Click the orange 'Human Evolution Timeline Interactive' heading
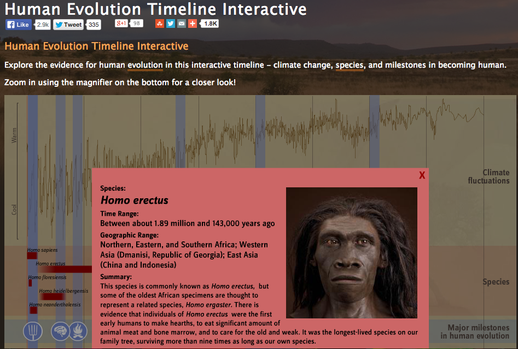Viewport: 518px width, 349px height. click(96, 46)
